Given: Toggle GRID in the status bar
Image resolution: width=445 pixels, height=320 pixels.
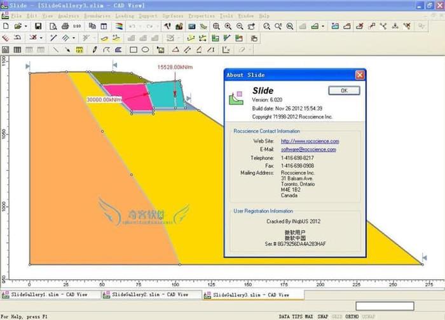Looking at the screenshot, I should pyautogui.click(x=337, y=316).
